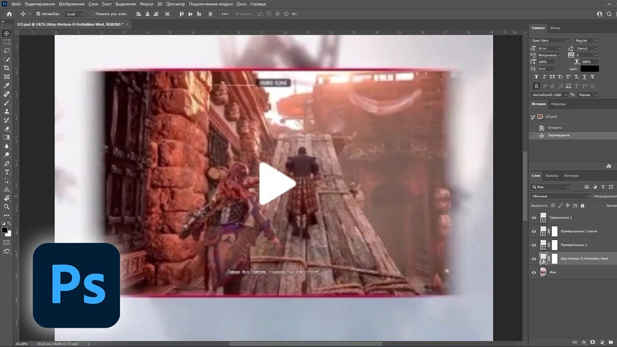Select the Pen tool
Image resolution: width=617 pixels, height=347 pixels.
coord(7,163)
